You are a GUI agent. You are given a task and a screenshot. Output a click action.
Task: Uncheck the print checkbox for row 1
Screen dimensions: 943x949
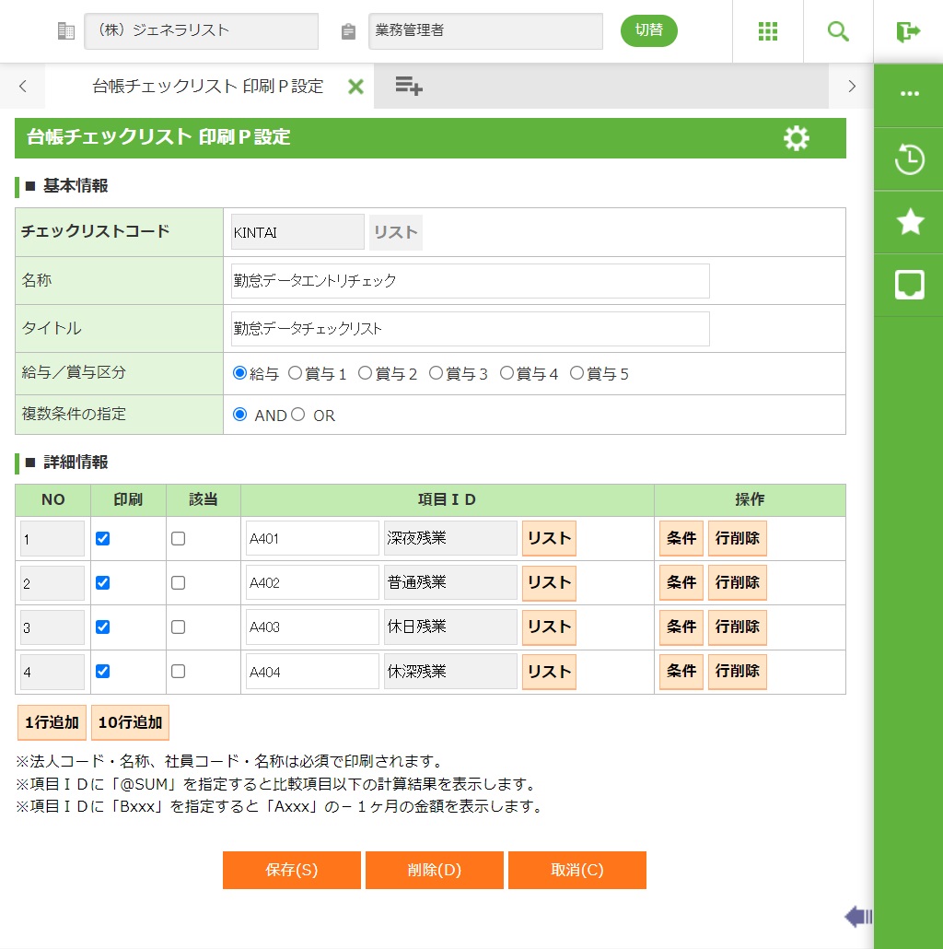click(103, 539)
